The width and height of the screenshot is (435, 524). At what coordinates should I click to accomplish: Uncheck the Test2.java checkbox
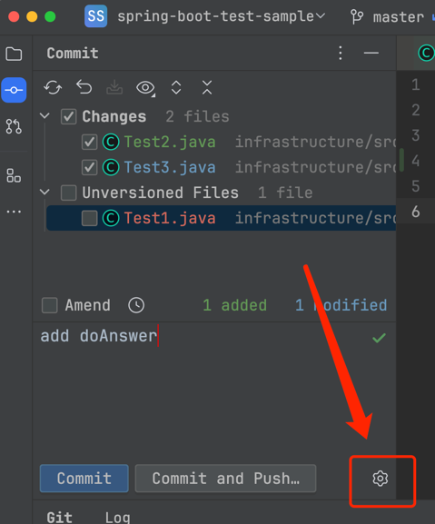tap(89, 142)
